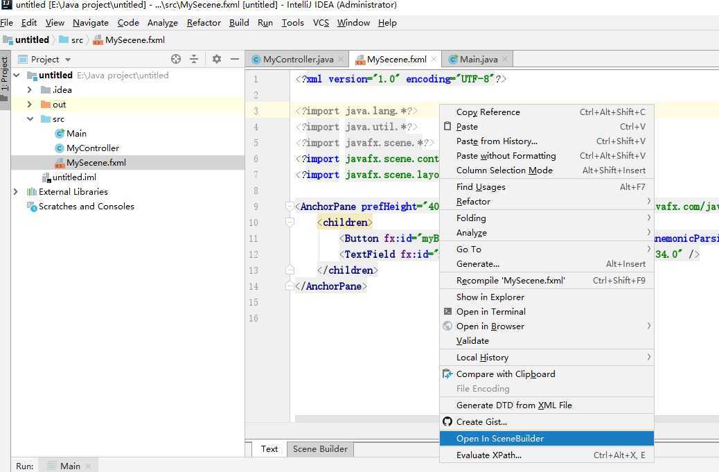Screen dimensions: 719x472
Task: Open the Refactor menu in menu bar
Action: pyautogui.click(x=204, y=22)
